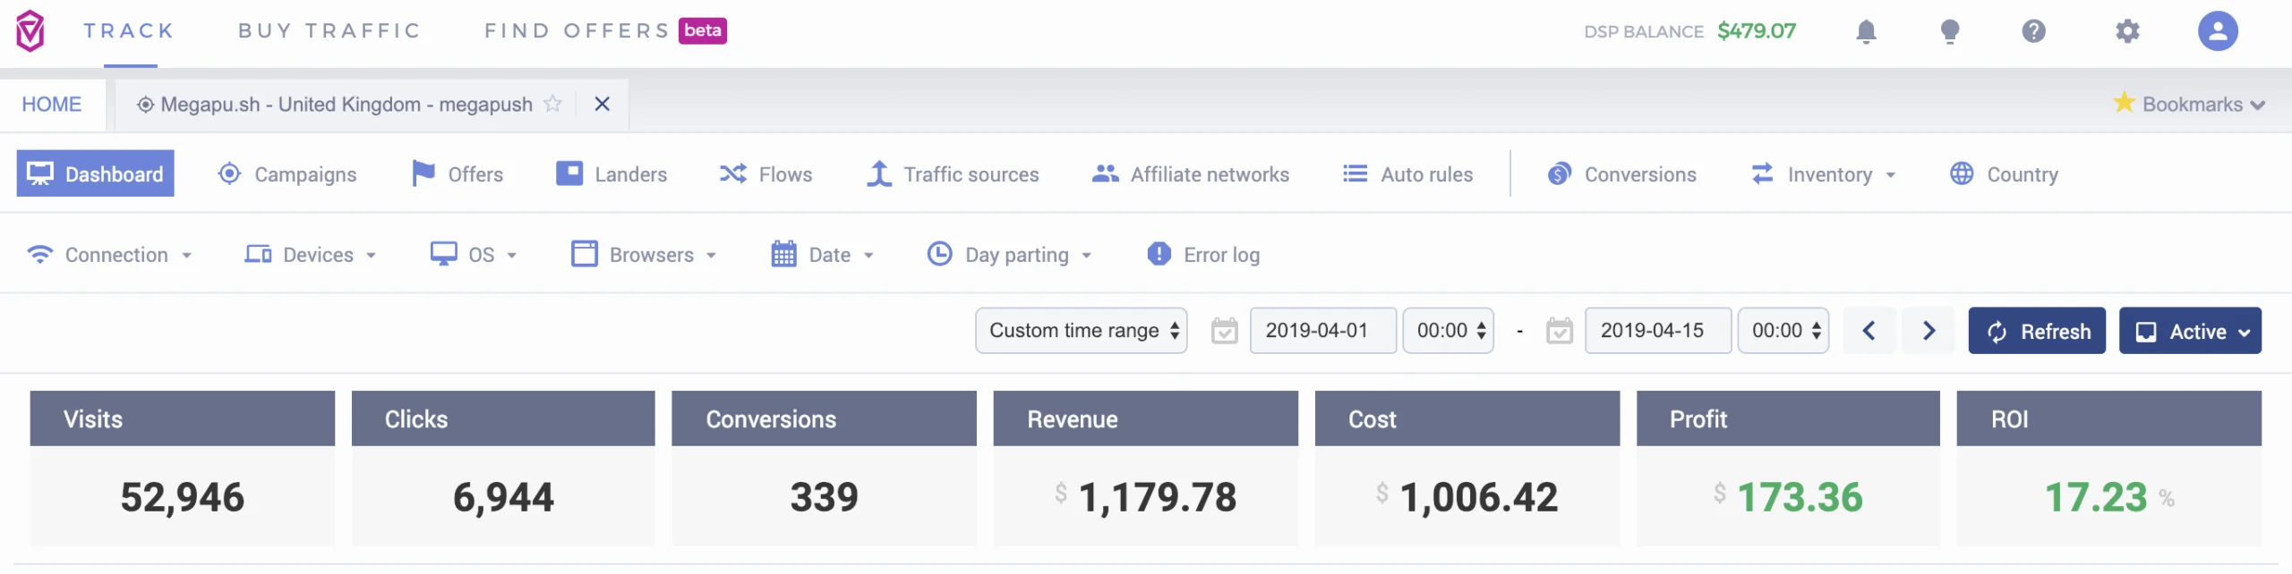This screenshot has height=574, width=2292.
Task: Open the lightbulb tips icon
Action: [1949, 32]
